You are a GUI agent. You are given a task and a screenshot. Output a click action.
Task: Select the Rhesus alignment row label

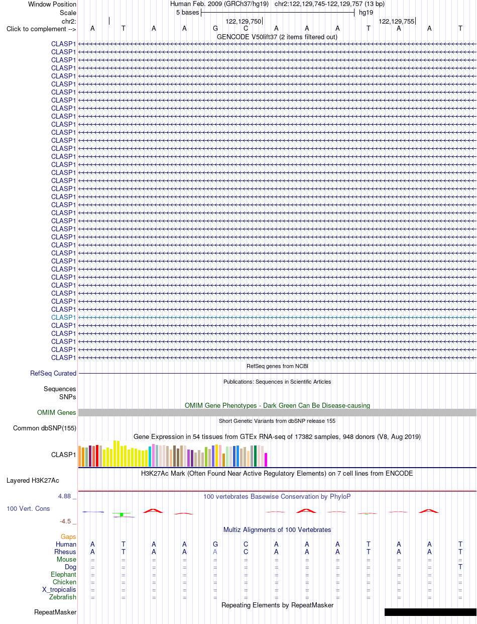(x=65, y=552)
